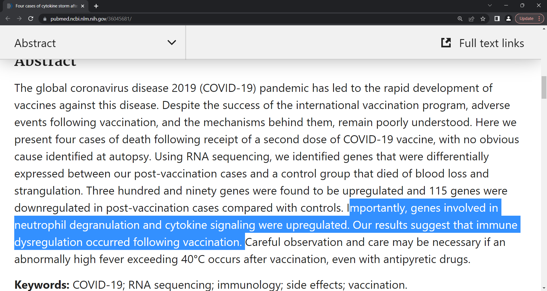Select the Four cases of cytokine storm tab
The image size is (547, 291).
[46, 6]
